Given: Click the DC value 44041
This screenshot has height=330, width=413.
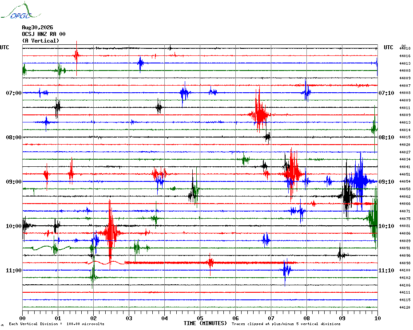Looking at the screenshot, I should [405, 167].
